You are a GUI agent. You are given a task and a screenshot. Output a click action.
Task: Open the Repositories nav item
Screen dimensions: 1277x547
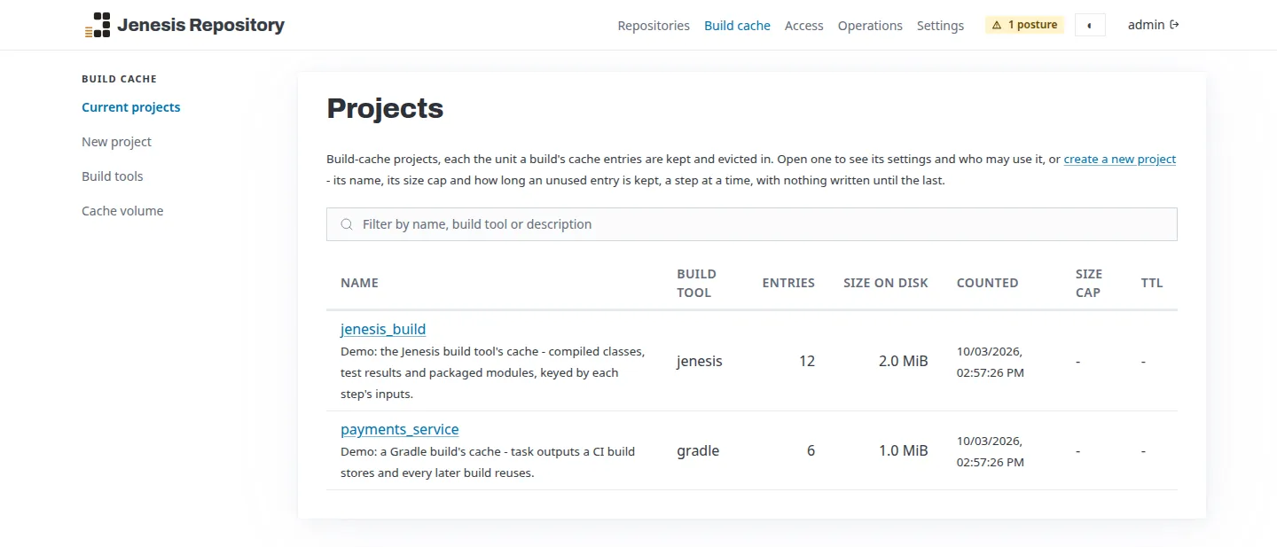point(654,26)
